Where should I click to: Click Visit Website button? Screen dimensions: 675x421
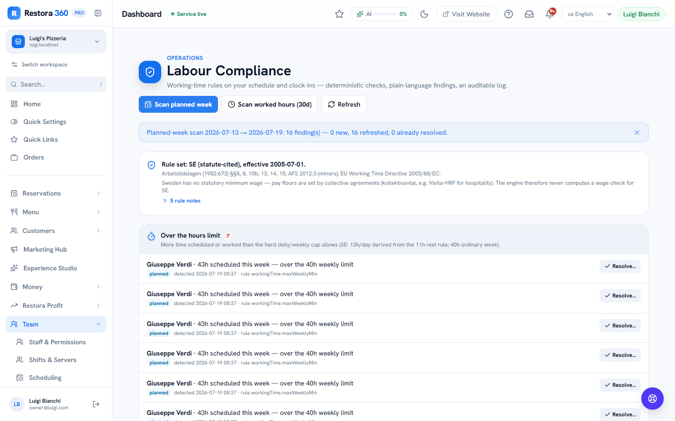[466, 14]
